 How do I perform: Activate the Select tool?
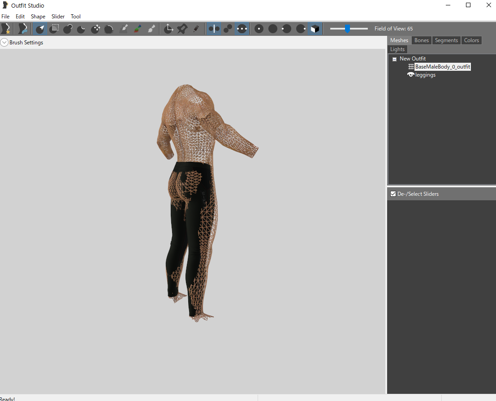(x=40, y=29)
